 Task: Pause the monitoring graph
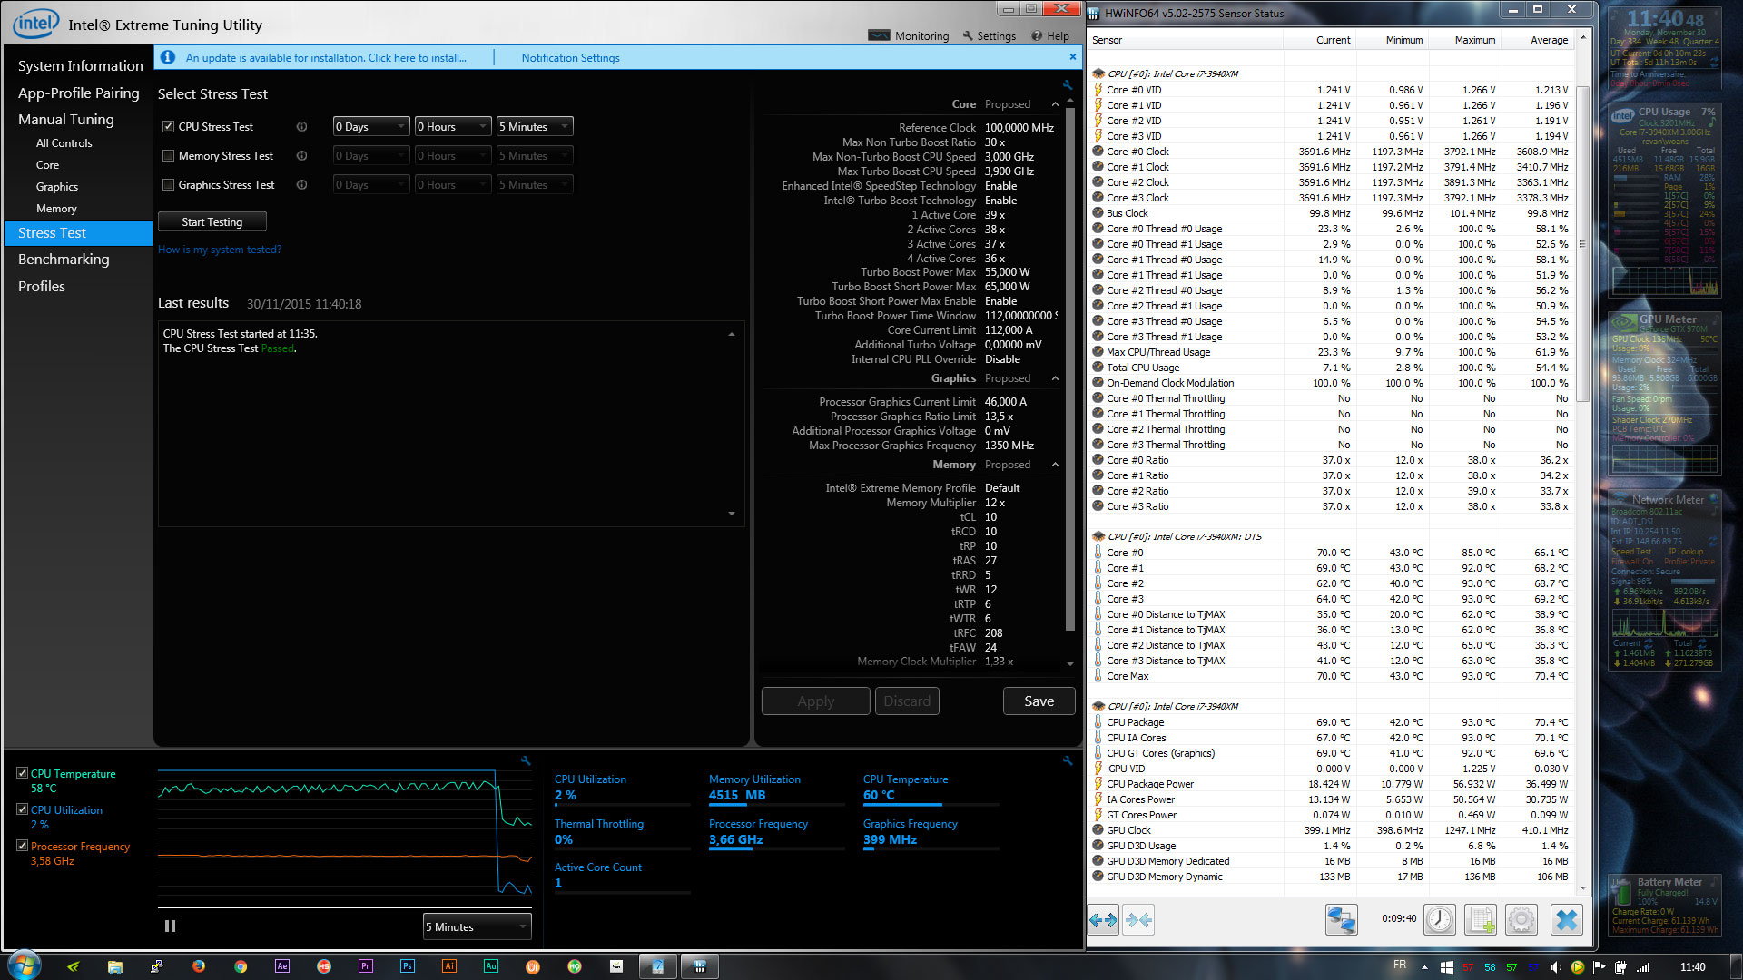170,926
